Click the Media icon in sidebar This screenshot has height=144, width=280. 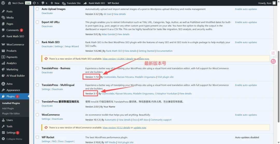(x=3, y=18)
